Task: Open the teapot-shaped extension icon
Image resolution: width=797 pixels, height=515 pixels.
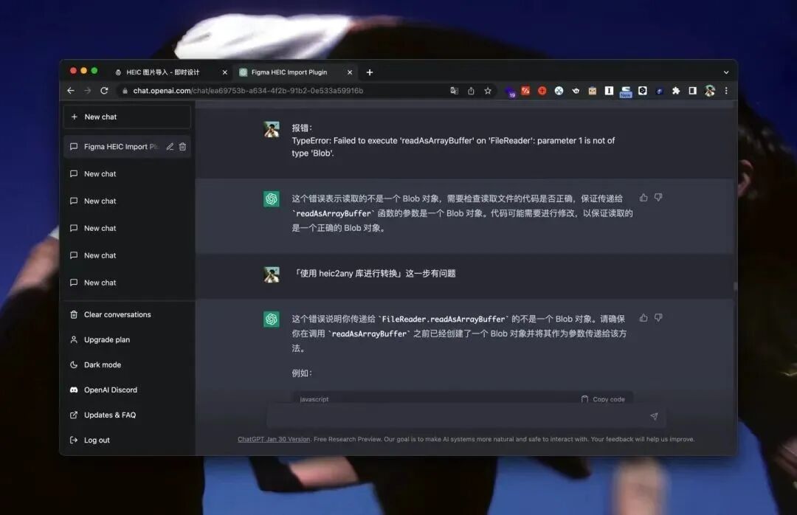Action: point(576,91)
